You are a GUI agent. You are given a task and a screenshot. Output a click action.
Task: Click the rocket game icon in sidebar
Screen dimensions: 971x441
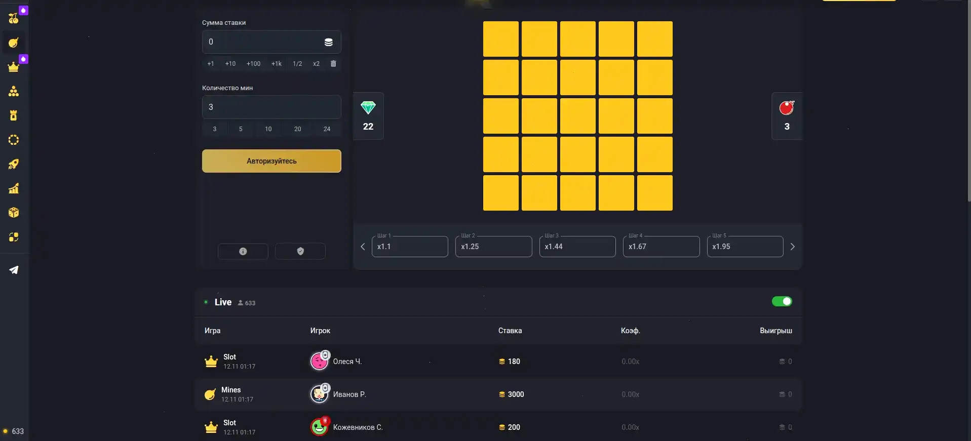[x=14, y=164]
